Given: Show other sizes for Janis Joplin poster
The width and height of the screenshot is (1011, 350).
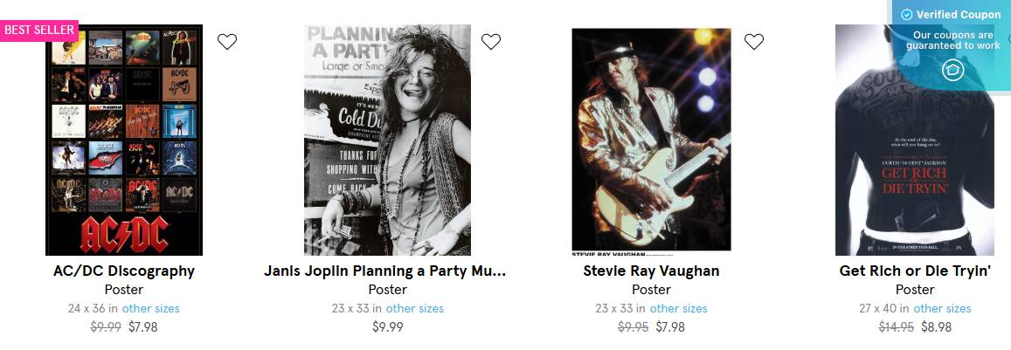Looking at the screenshot, I should tap(415, 308).
